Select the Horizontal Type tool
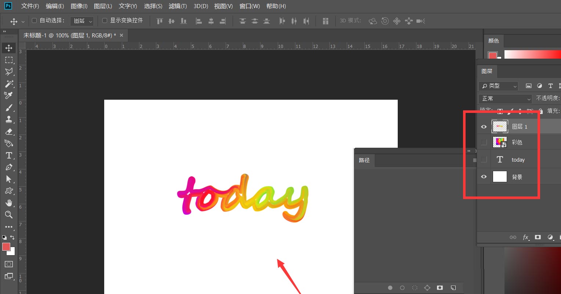The height and width of the screenshot is (294, 561). coord(9,155)
